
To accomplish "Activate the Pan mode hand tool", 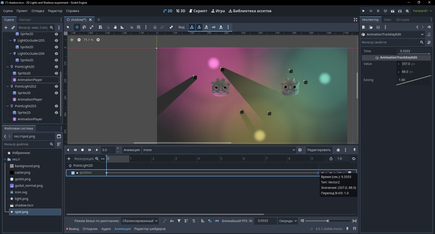I will click(115, 27).
